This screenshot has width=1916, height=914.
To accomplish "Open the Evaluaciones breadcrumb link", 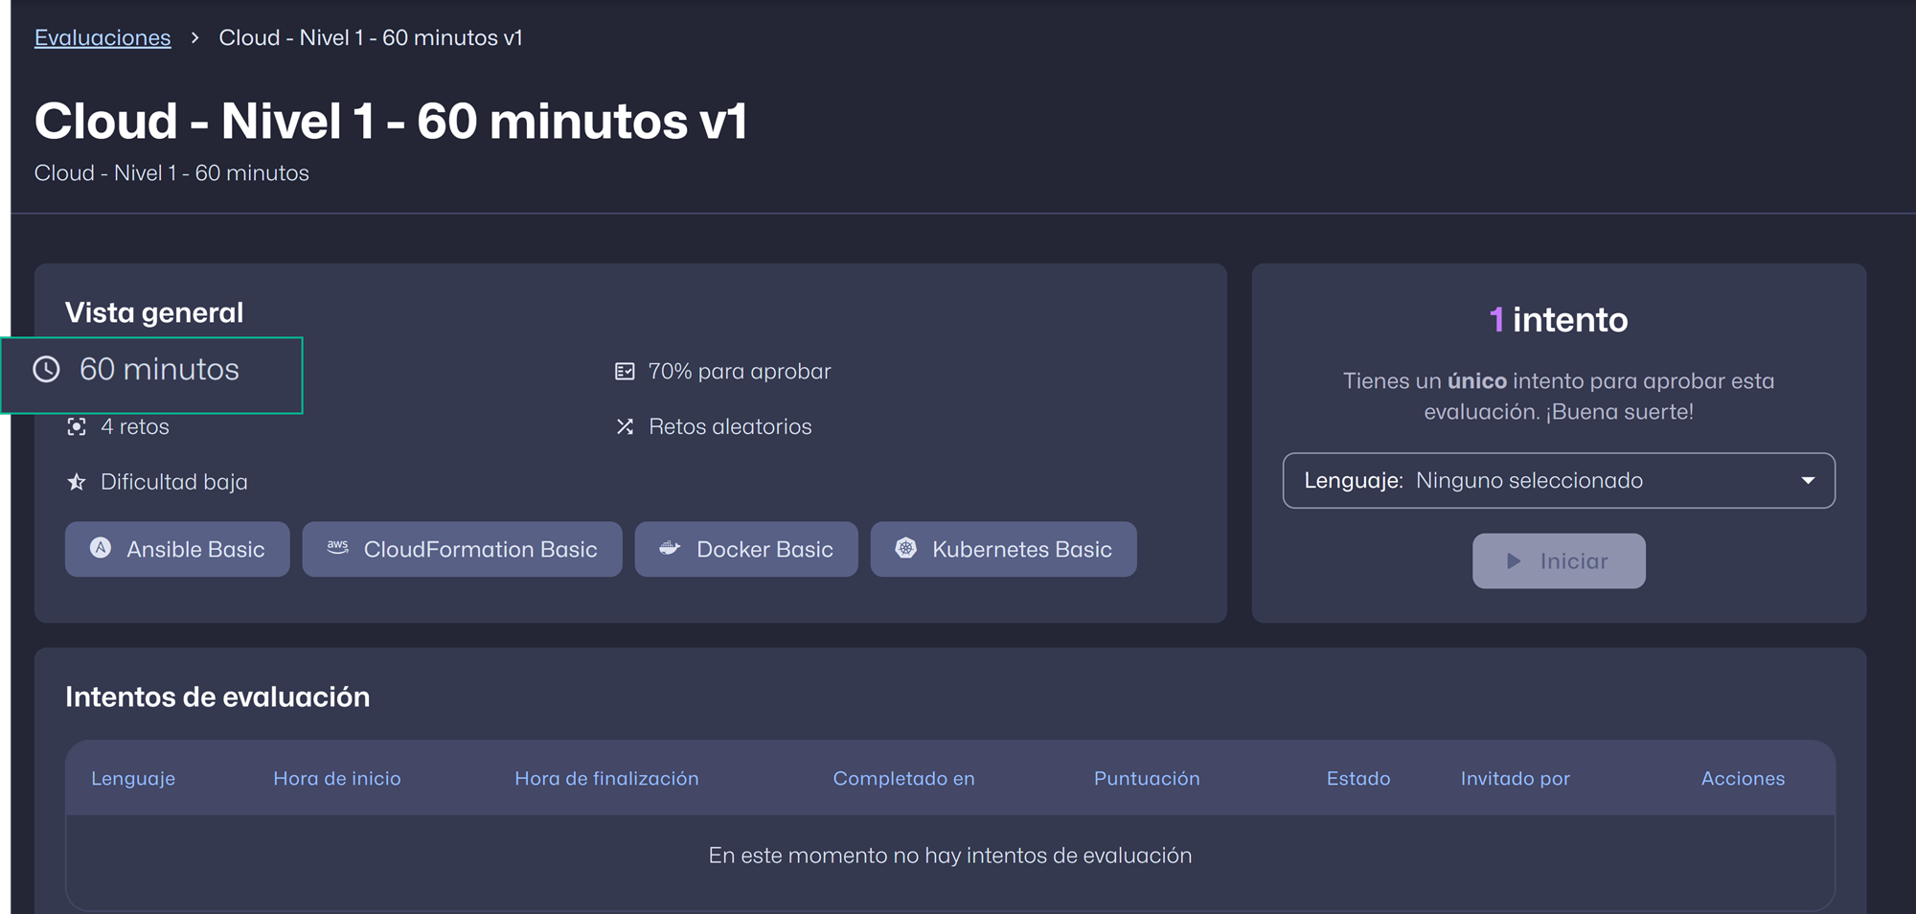I will pyautogui.click(x=103, y=37).
